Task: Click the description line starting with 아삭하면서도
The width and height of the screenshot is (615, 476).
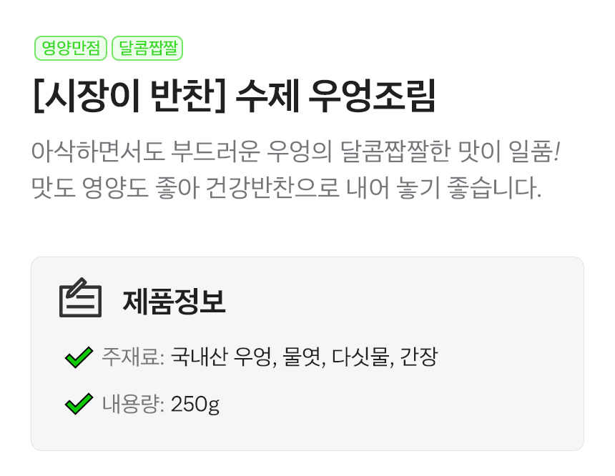Action: coord(294,152)
